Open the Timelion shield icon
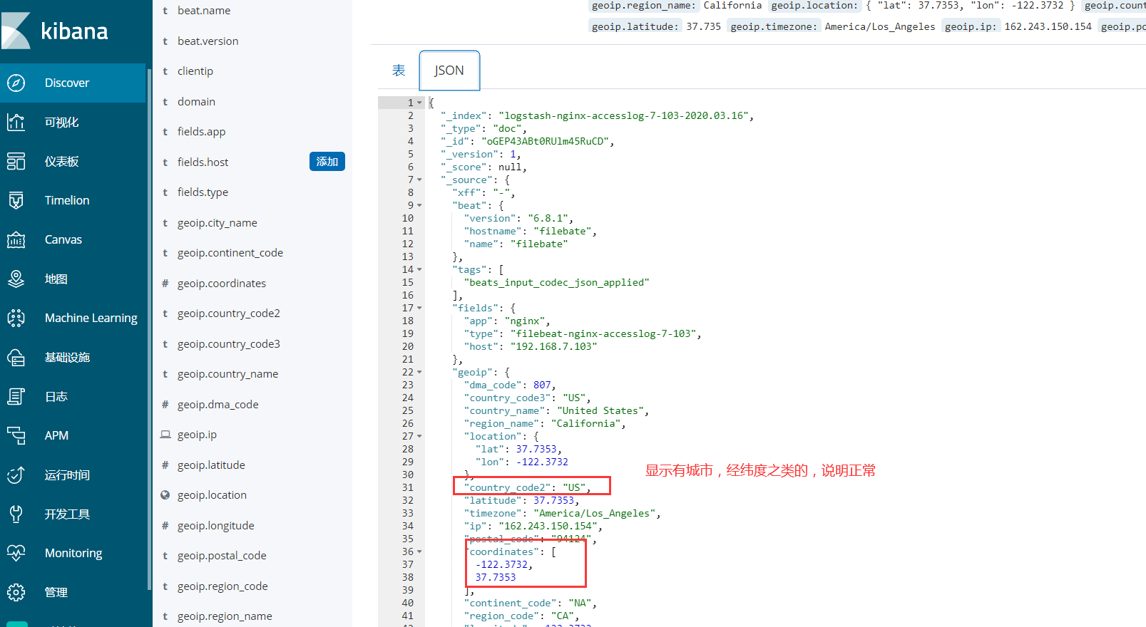Image resolution: width=1146 pixels, height=627 pixels. [x=16, y=200]
